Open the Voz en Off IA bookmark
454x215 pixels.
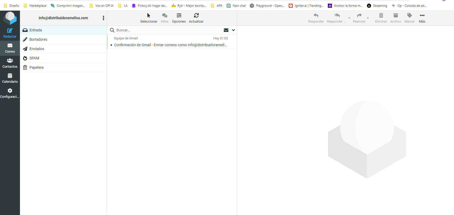(101, 6)
